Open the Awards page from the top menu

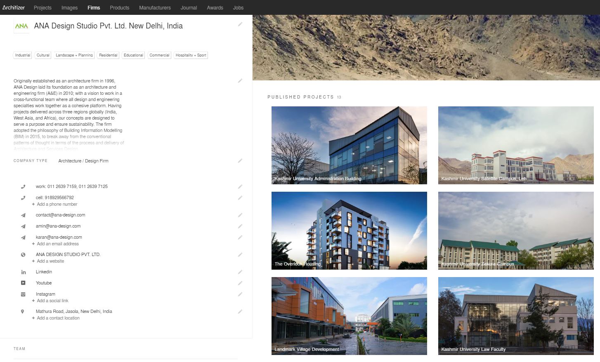[x=215, y=7]
